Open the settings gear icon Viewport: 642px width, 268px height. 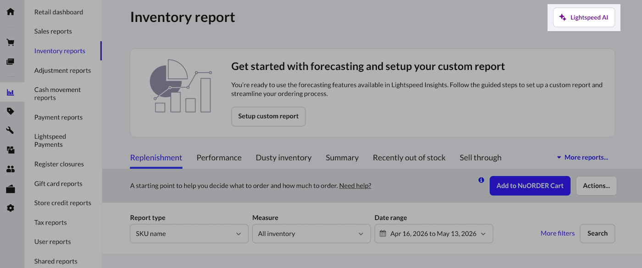click(x=10, y=208)
